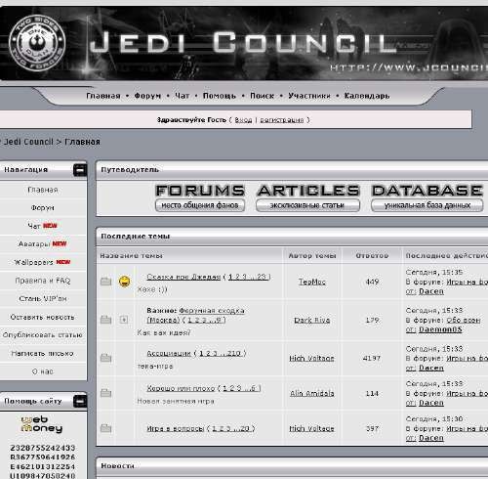Click the регистрация link
This screenshot has height=479, width=488.
pyautogui.click(x=282, y=120)
